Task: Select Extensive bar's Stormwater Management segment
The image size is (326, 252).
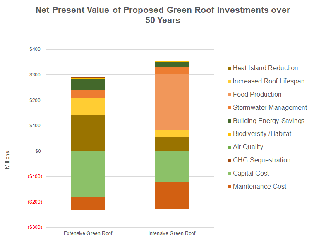Action: click(x=88, y=95)
